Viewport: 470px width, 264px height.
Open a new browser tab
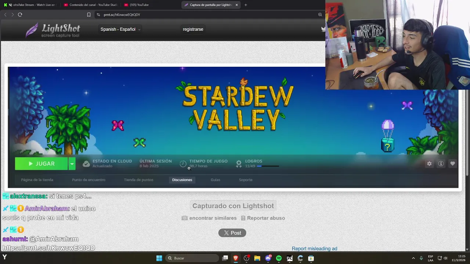click(246, 5)
